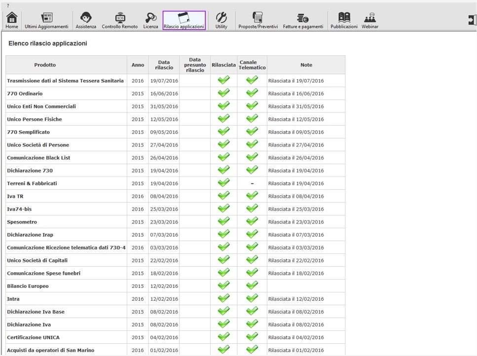Image resolution: width=477 pixels, height=356 pixels.
Task: Open the Utility wrench icon
Action: [221, 20]
